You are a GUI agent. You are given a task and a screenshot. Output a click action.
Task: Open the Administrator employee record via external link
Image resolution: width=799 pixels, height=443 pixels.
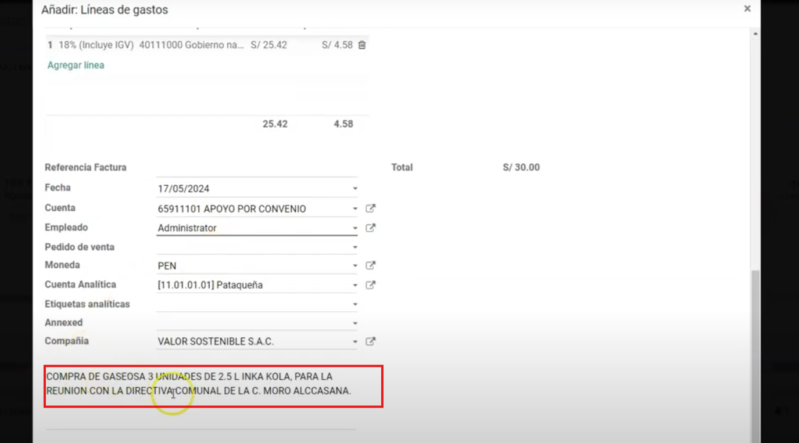pos(370,228)
